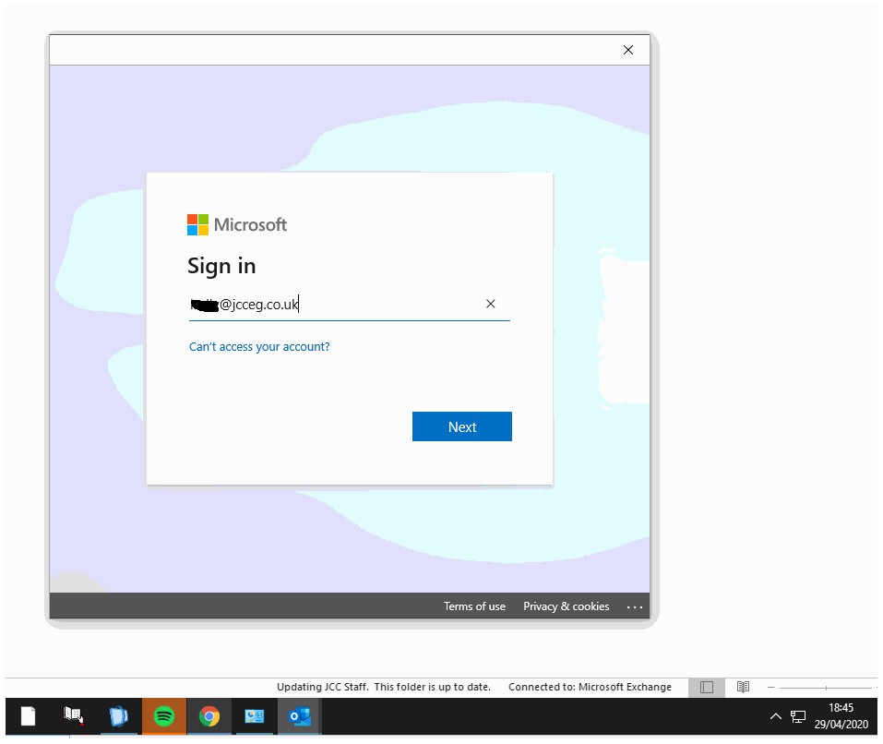Open the Privacy & cookies link
883x744 pixels.
coord(566,606)
